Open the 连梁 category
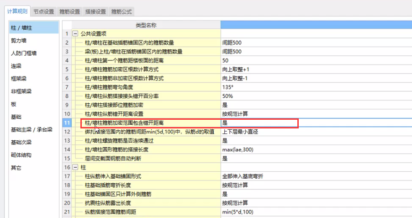 click(16, 66)
